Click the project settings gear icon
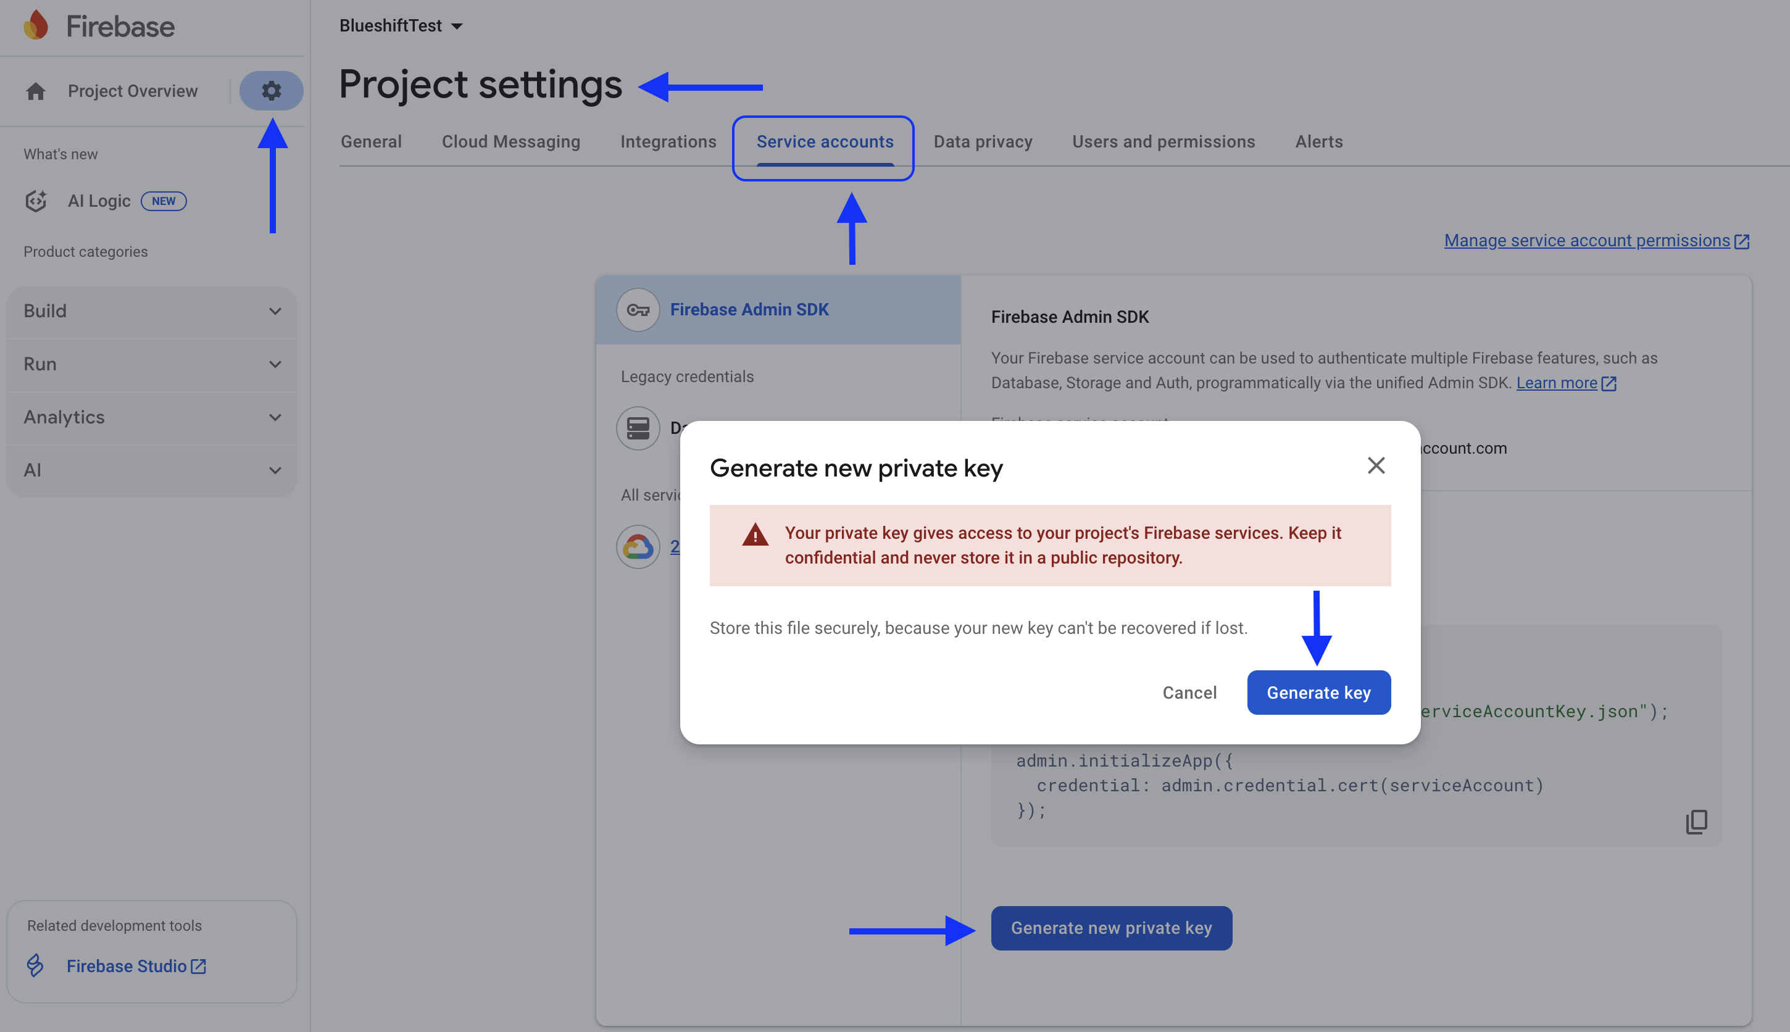Viewport: 1790px width, 1032px height. point(271,91)
